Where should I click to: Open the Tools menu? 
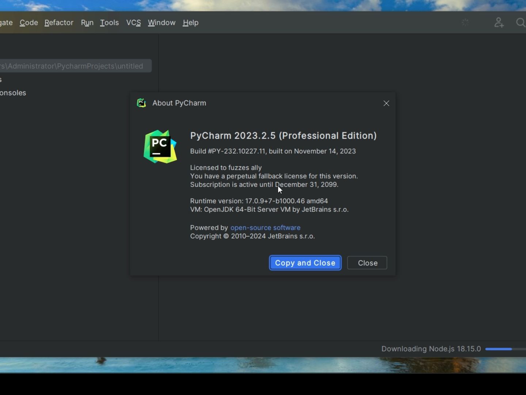point(110,23)
